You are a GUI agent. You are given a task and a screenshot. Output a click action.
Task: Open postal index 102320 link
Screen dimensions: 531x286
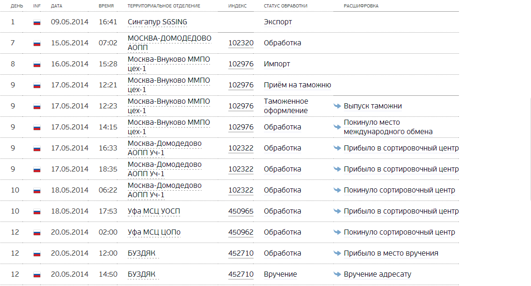pyautogui.click(x=241, y=43)
